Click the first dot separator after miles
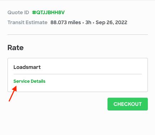 (83, 23)
